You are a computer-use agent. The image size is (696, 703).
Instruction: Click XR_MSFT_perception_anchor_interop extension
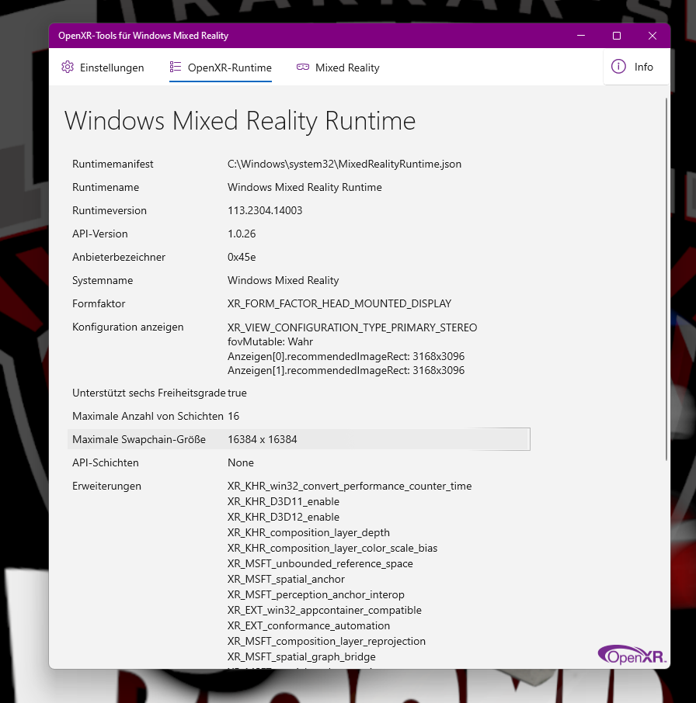316,594
